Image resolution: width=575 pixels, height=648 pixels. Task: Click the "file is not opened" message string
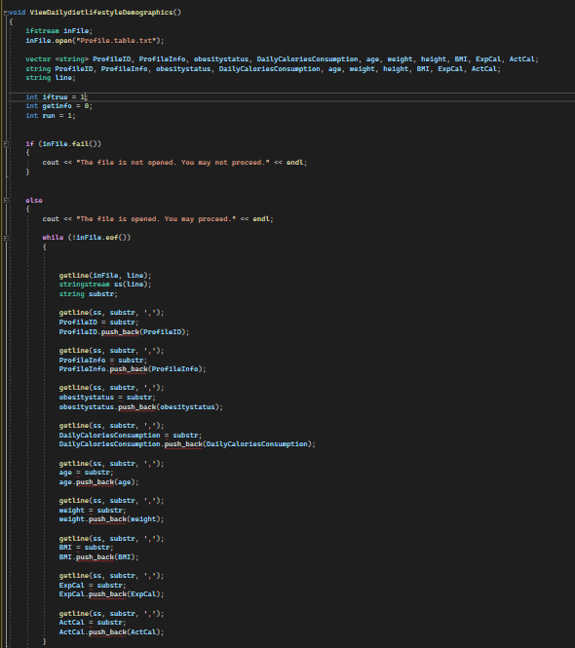tap(172, 163)
